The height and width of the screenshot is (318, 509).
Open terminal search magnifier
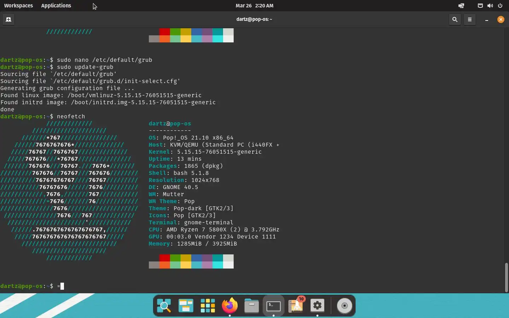[x=455, y=19]
